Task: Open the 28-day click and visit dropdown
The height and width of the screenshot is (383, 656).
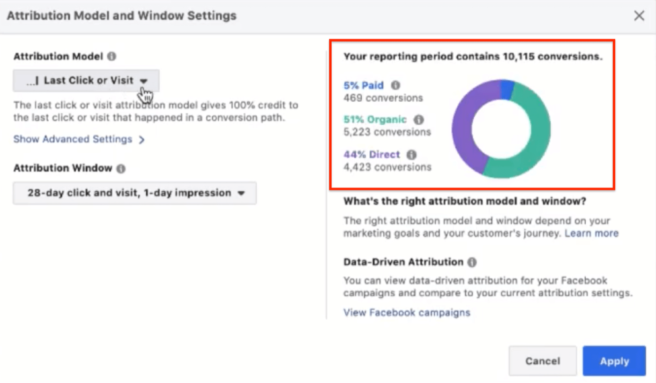Action: [134, 193]
